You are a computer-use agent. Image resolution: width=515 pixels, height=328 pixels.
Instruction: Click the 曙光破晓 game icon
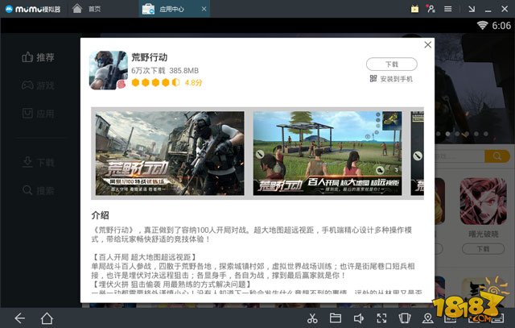[x=483, y=201]
